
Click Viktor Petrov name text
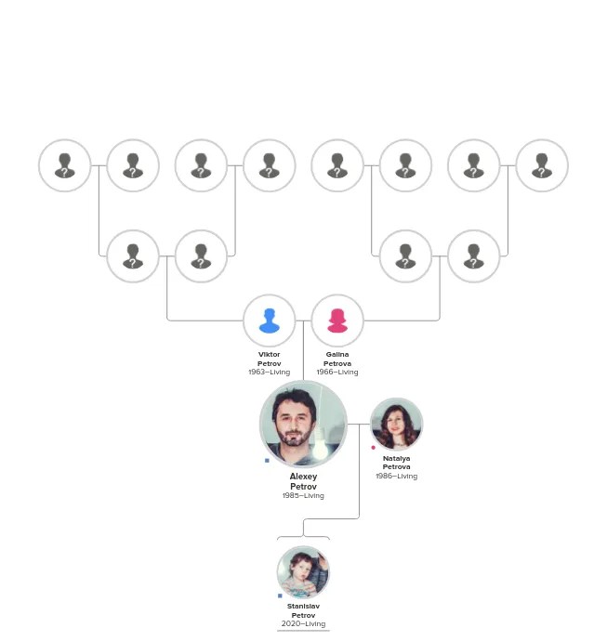(x=270, y=359)
